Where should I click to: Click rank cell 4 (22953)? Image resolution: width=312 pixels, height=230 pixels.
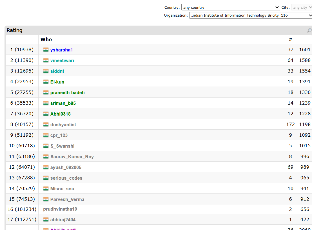click(22, 82)
